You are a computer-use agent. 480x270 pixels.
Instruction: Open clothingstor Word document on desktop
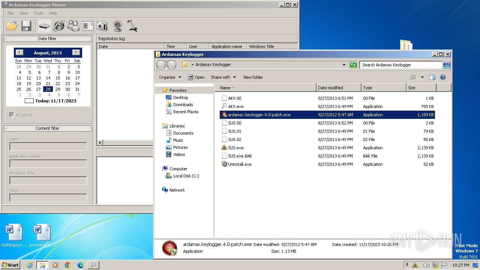pyautogui.click(x=14, y=235)
